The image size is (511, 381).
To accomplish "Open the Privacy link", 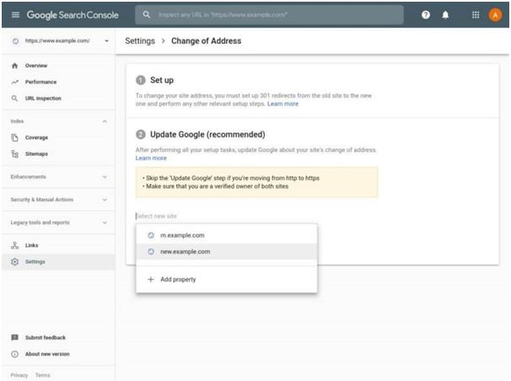I will 19,375.
